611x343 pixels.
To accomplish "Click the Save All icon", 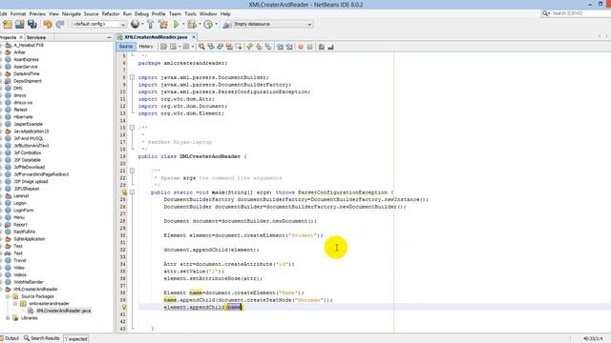I will click(x=32, y=24).
